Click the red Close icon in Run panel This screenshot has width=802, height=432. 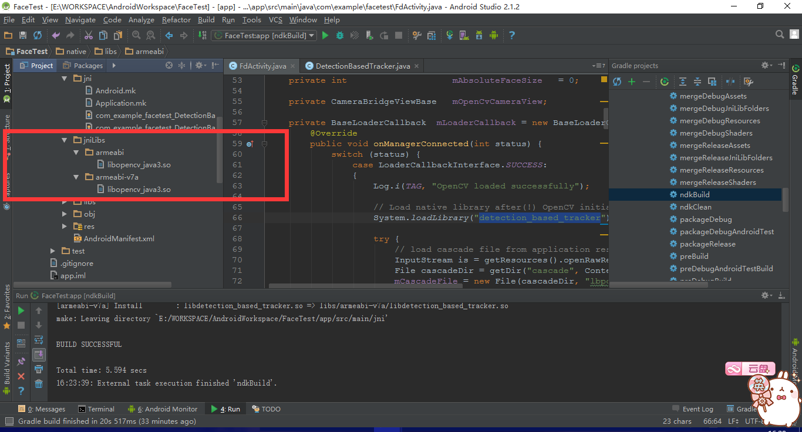(x=21, y=376)
